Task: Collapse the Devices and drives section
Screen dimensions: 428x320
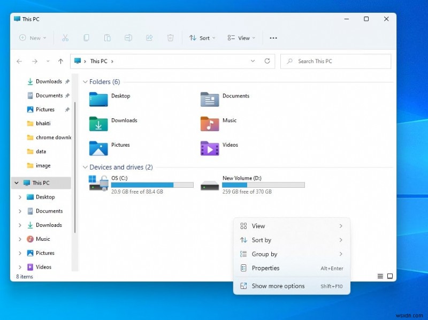Action: point(85,167)
